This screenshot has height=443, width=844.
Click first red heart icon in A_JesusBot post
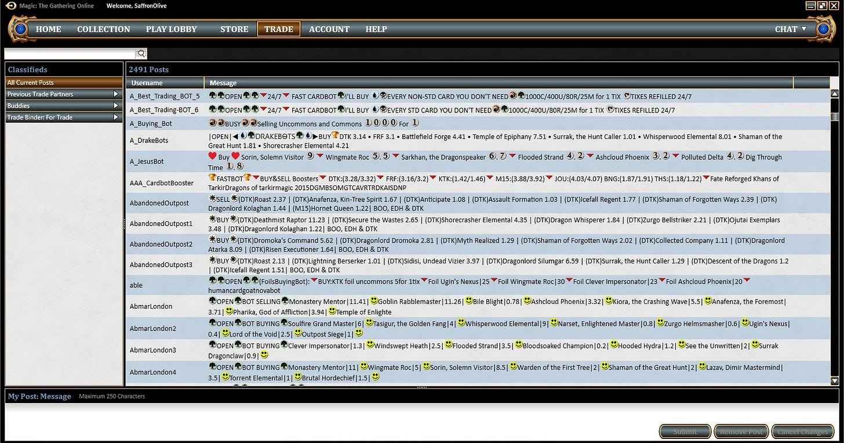coord(212,156)
